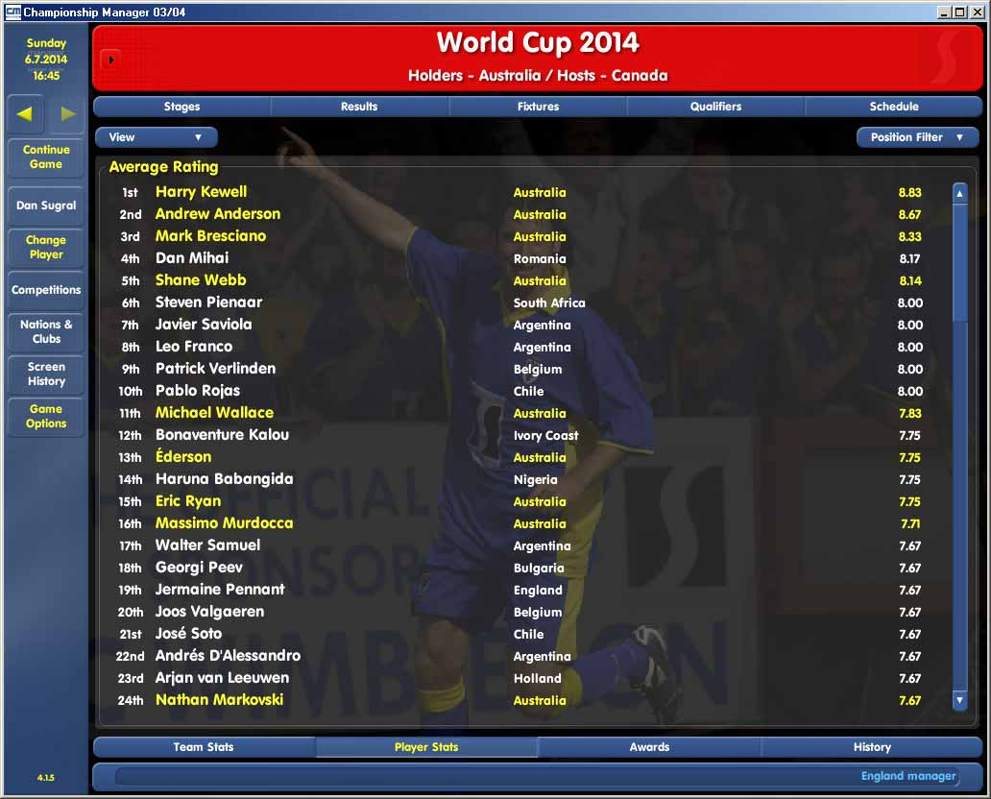Select player Nathan Markovski

pos(219,700)
